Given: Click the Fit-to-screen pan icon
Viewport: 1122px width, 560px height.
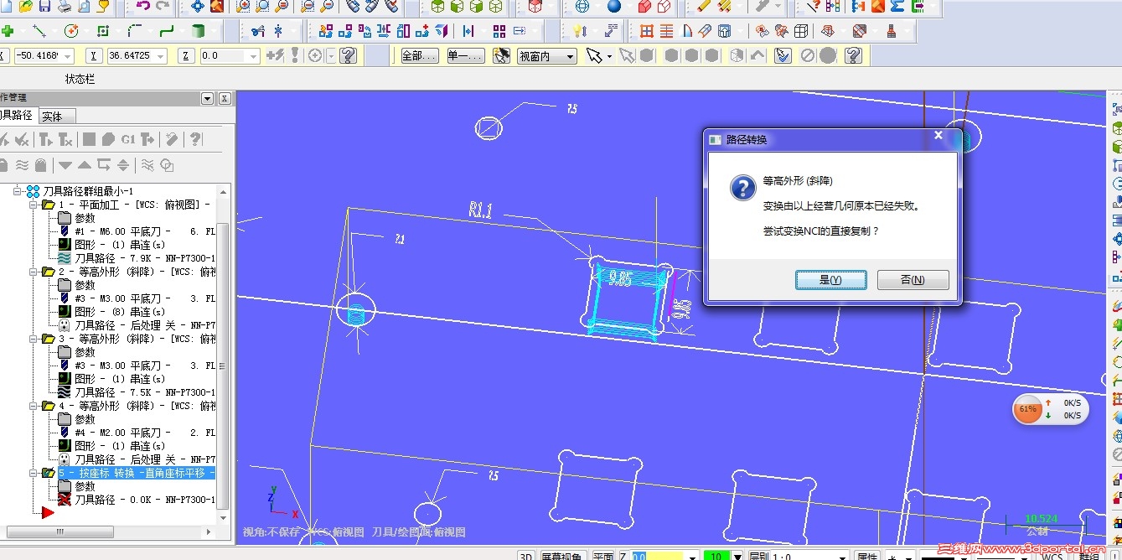Looking at the screenshot, I should tap(198, 7).
